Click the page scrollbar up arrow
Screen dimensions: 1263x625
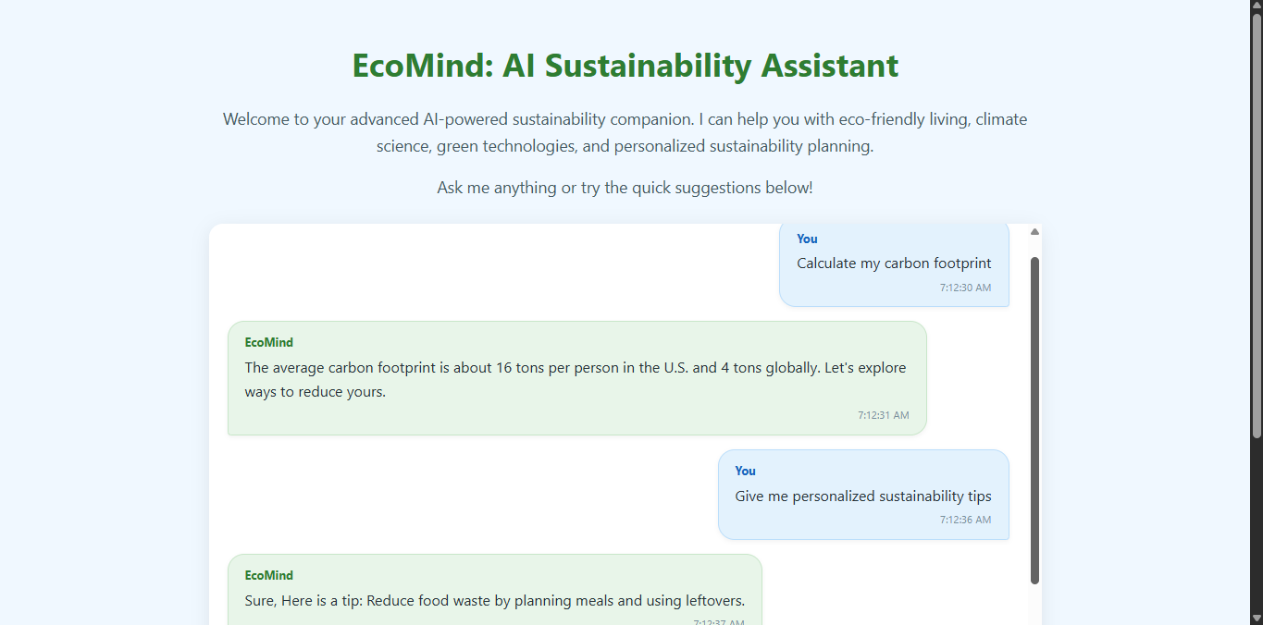[x=1257, y=6]
